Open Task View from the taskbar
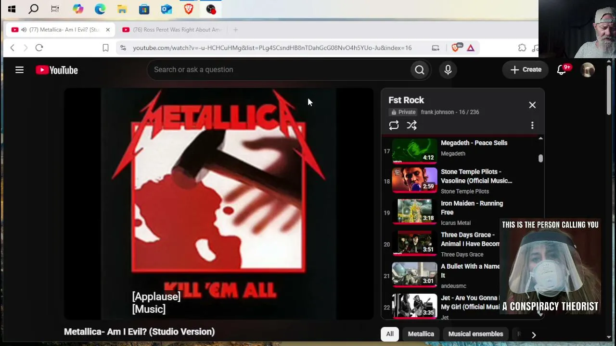The image size is (616, 346). 55,9
